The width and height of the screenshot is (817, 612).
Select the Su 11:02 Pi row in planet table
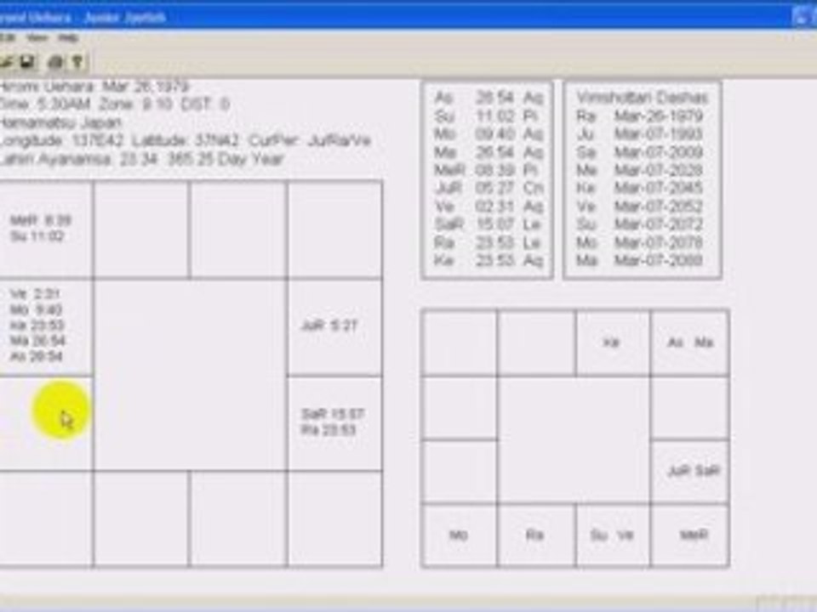488,116
